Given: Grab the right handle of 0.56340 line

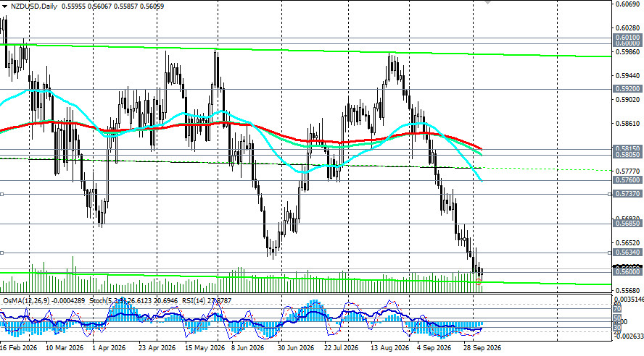Looking at the screenshot, I should [x=609, y=253].
